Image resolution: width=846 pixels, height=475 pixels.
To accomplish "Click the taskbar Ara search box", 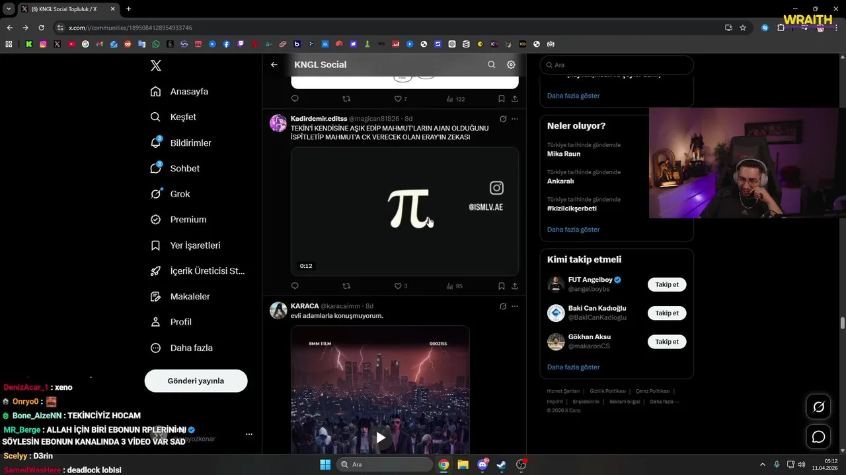I will [383, 464].
